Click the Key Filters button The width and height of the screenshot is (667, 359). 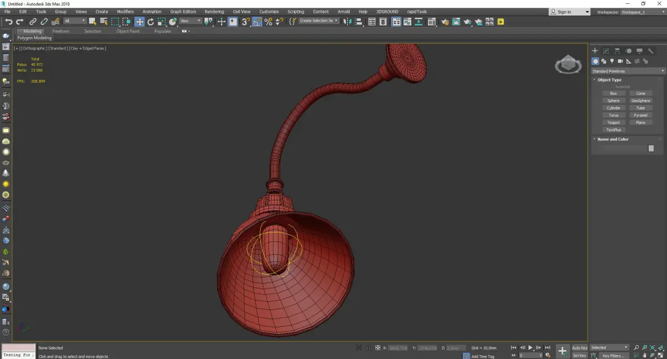[613, 356]
